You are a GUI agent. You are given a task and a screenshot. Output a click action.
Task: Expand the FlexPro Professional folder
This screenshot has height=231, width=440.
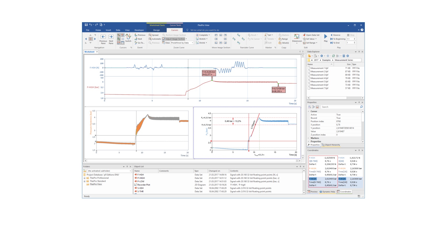point(85,178)
